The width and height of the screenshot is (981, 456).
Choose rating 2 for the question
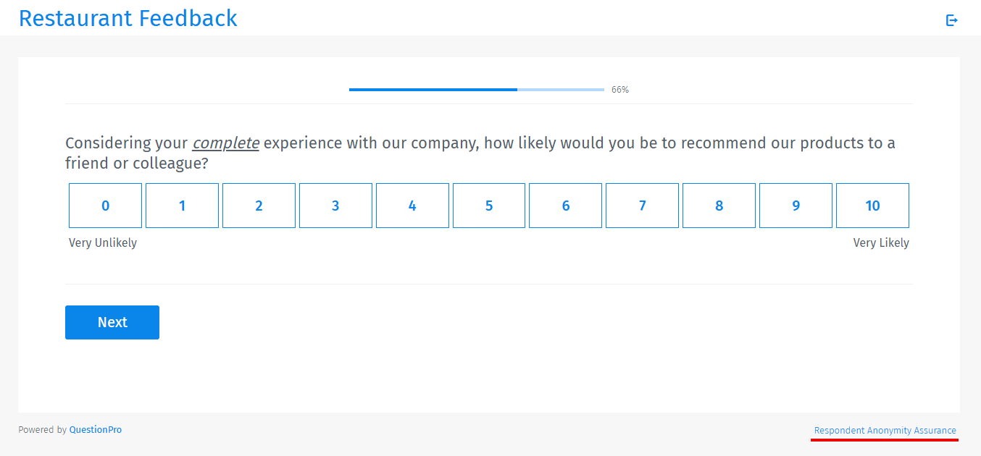259,206
